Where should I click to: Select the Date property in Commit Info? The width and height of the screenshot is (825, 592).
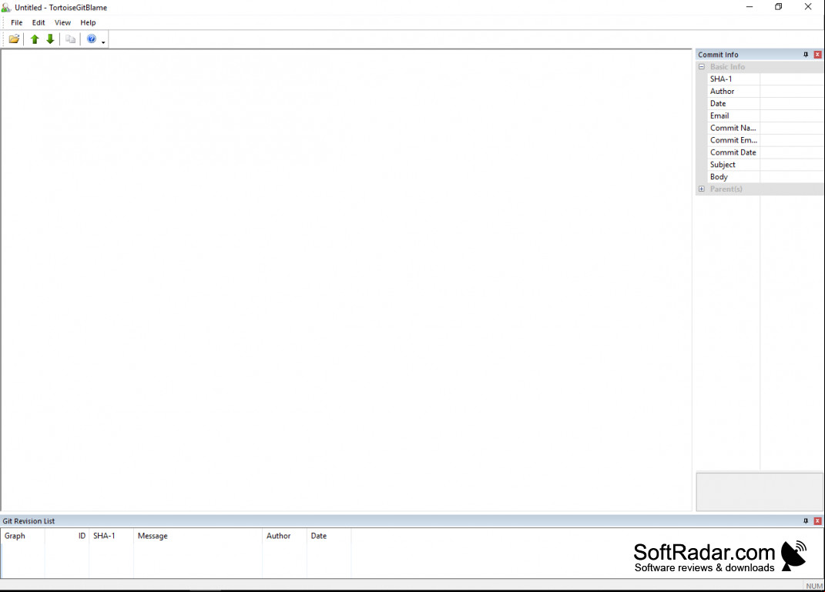tap(766, 104)
